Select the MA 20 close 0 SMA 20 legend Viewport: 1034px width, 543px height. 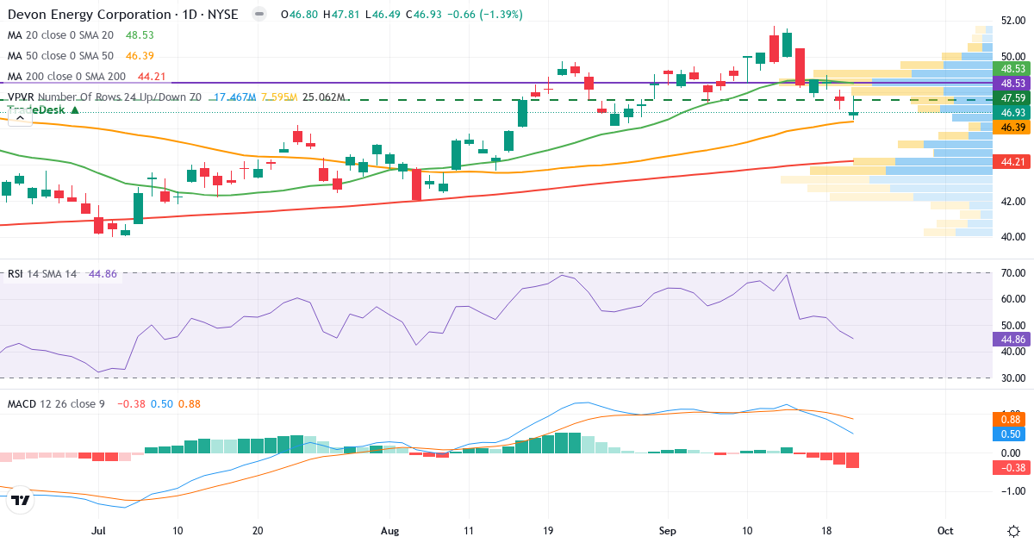60,34
